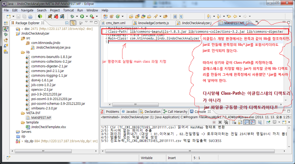Click the Previous Annotation icon
295x164 pixels.
click(218, 16)
